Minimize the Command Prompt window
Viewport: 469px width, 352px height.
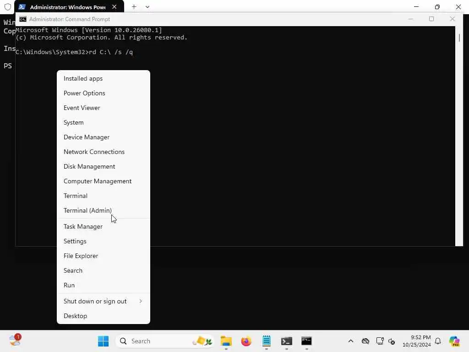pyautogui.click(x=411, y=19)
